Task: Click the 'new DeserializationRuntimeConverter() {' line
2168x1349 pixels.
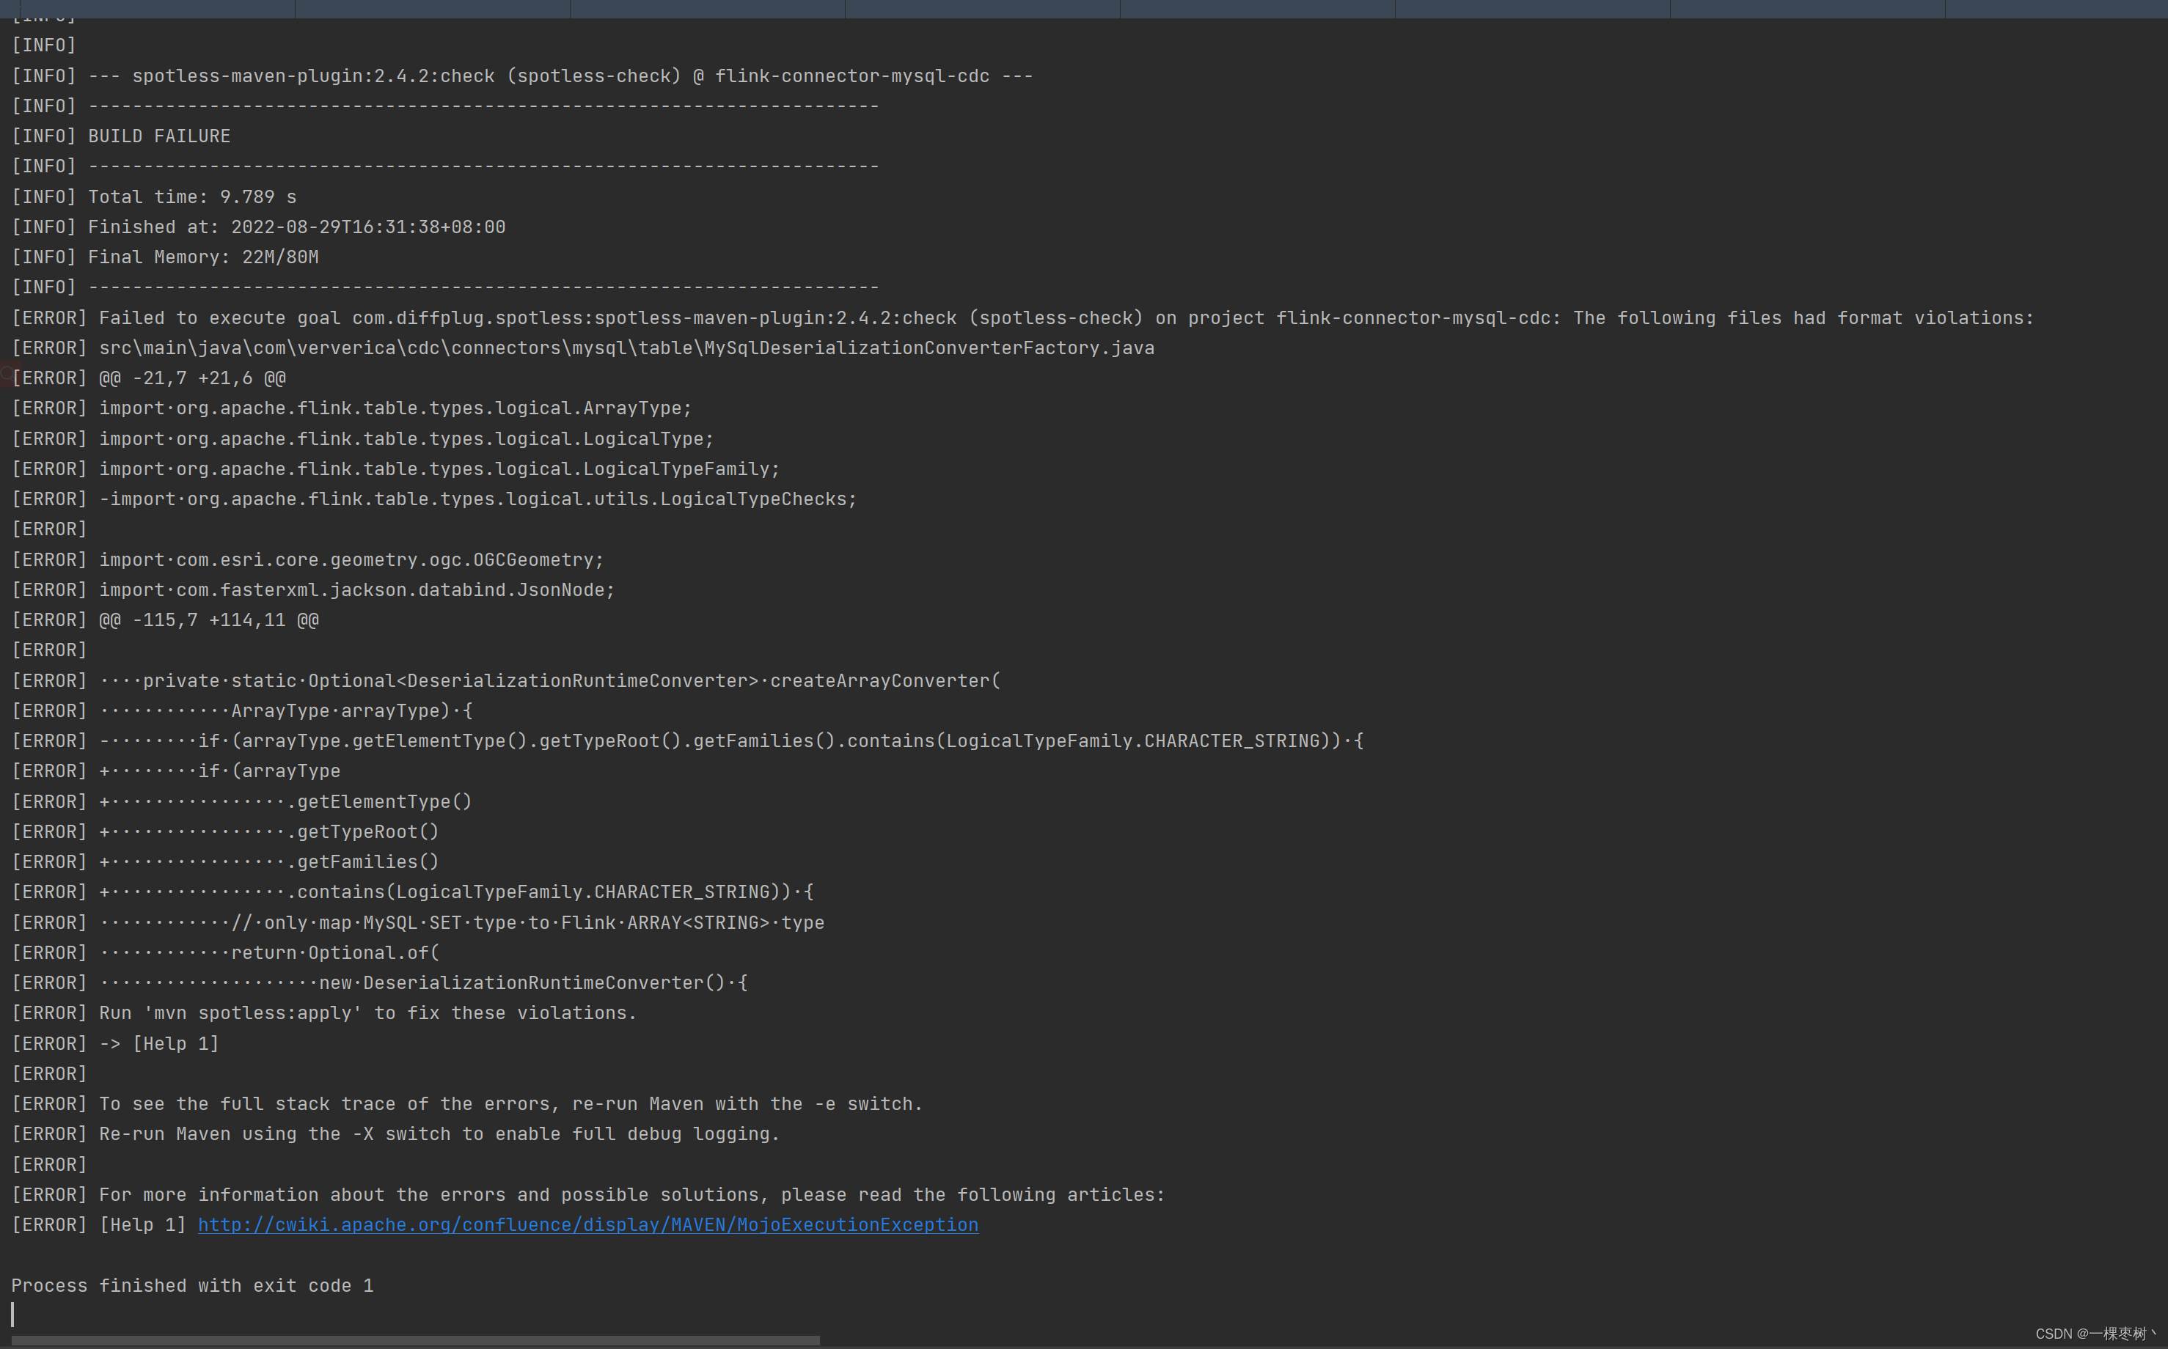Action: (379, 982)
